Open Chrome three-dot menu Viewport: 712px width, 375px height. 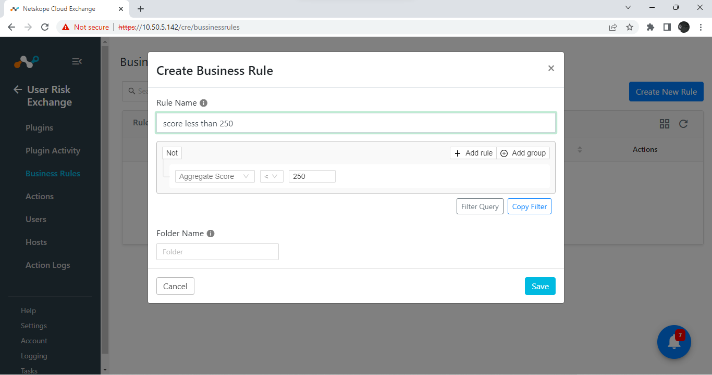coord(700,27)
